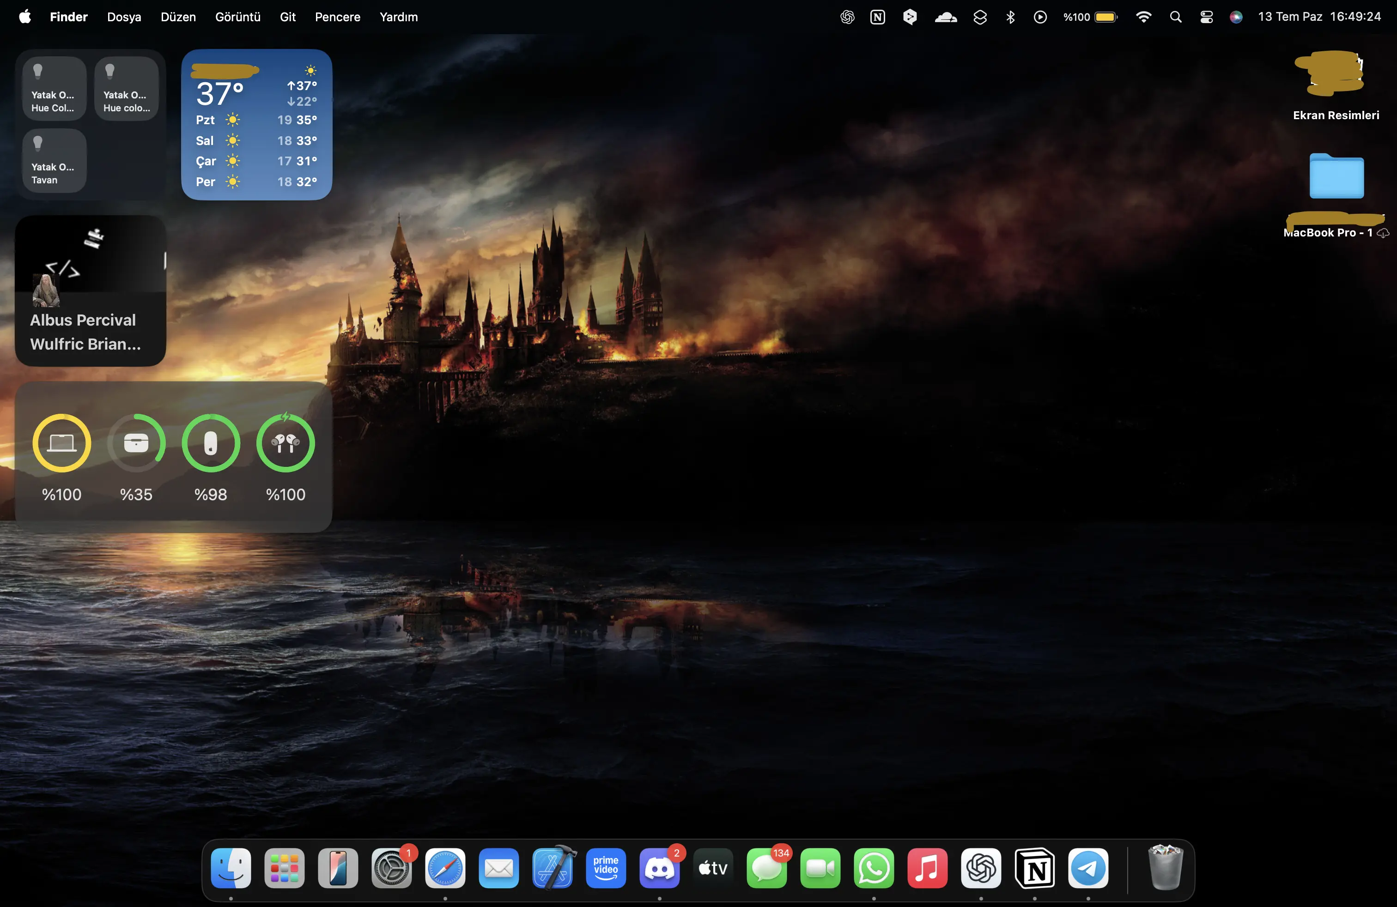Toggle first Yatak O... Hue Col... light
The height and width of the screenshot is (907, 1397).
click(54, 89)
